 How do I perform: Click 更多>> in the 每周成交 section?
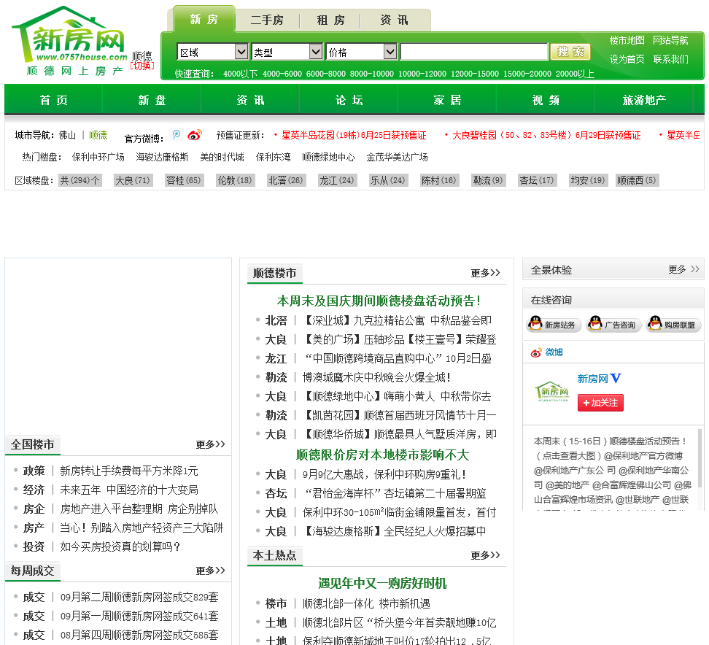(210, 571)
